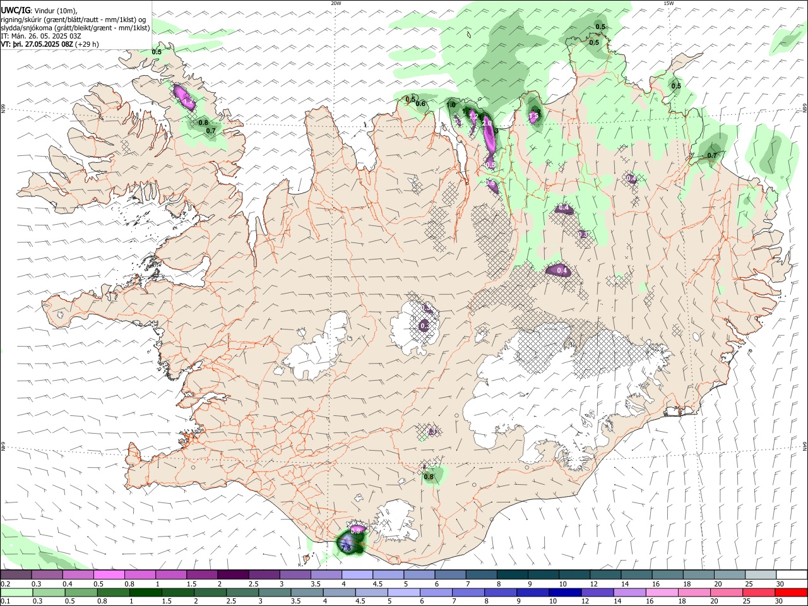Click the 'VT: þri. 27.05.2025 08Z' valid time

point(37,44)
